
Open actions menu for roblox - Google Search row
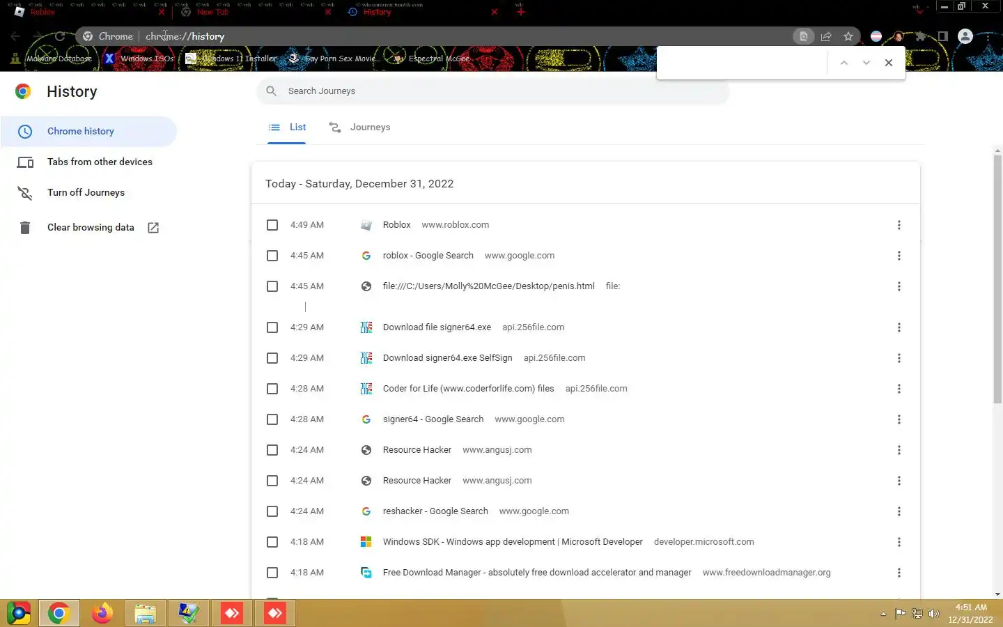[x=899, y=256]
